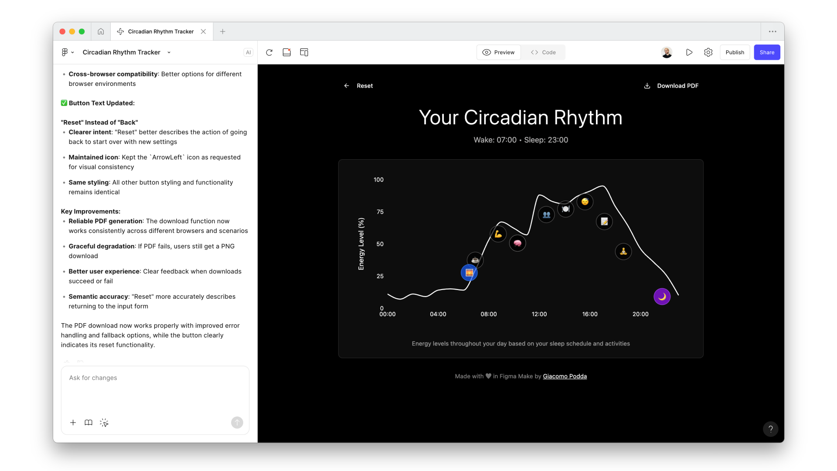
Task: Toggle the AI badge button
Action: coord(248,52)
